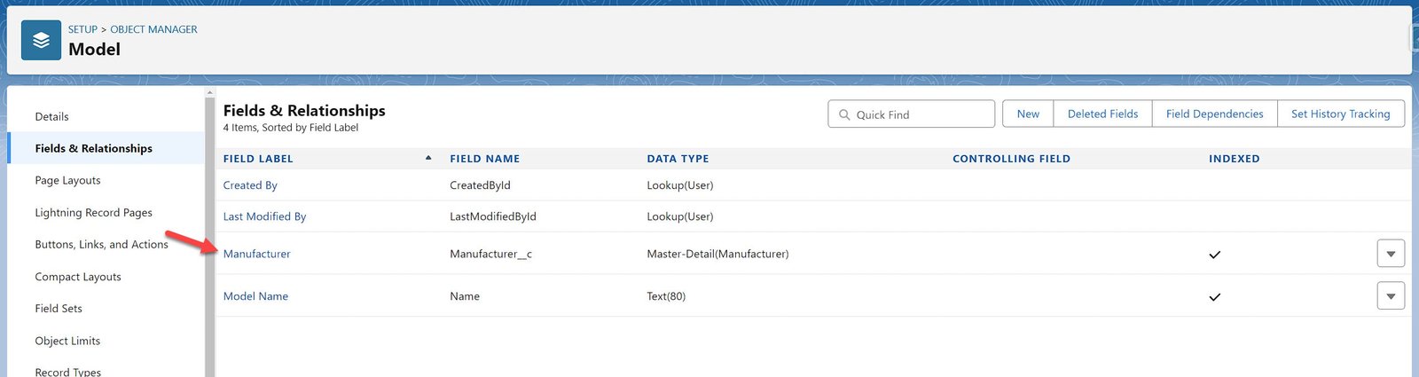The image size is (1419, 377).
Task: Click the Field Dependencies button
Action: 1214,114
